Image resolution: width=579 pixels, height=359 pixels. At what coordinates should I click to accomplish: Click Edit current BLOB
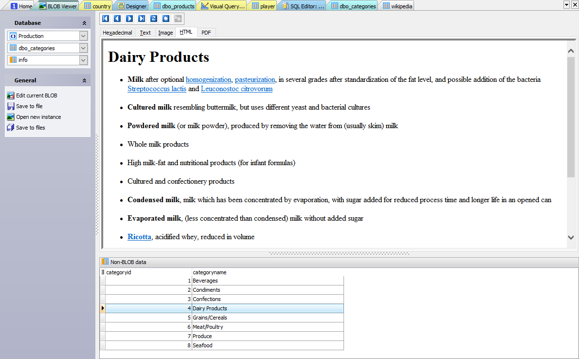coord(36,95)
